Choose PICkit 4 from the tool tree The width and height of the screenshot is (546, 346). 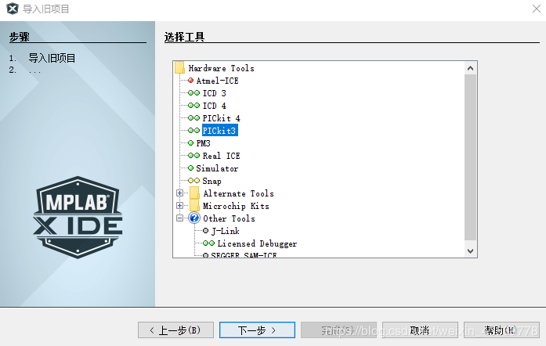click(x=221, y=118)
